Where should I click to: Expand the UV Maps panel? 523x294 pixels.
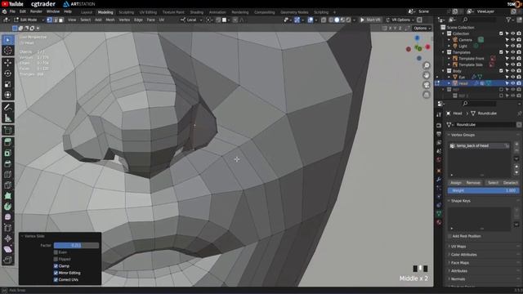coord(458,247)
